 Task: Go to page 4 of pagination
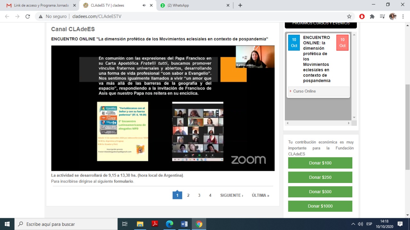(x=210, y=195)
